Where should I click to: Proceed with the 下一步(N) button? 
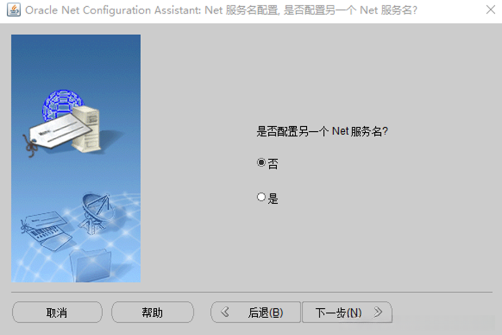tap(347, 312)
